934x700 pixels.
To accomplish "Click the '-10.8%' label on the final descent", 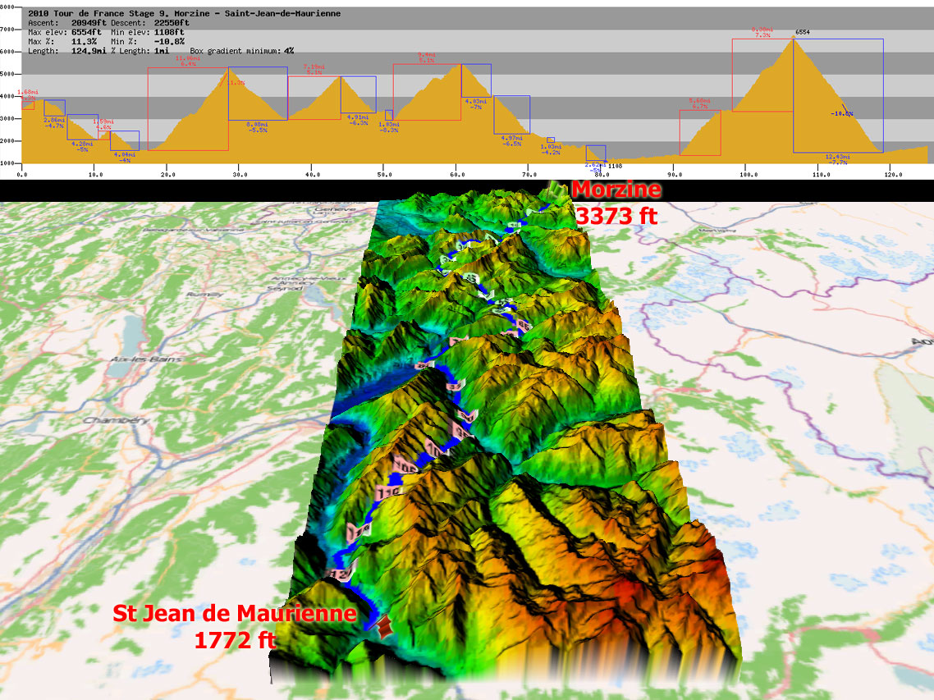I will click(x=842, y=114).
